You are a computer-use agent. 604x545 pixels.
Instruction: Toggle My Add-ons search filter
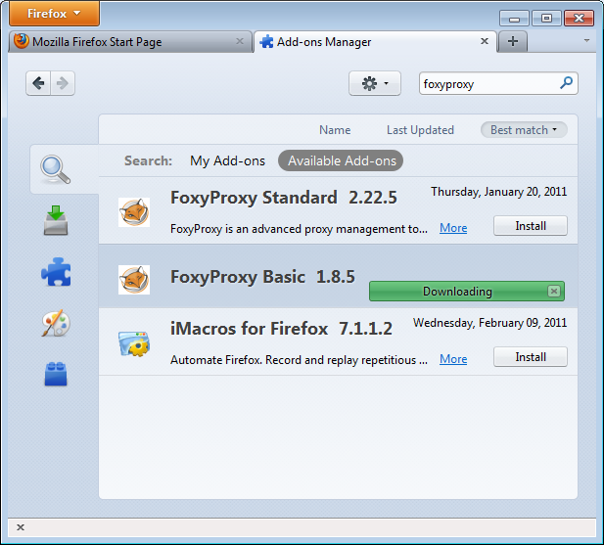(227, 160)
